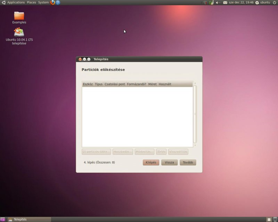Click the Vissza button

169,162
